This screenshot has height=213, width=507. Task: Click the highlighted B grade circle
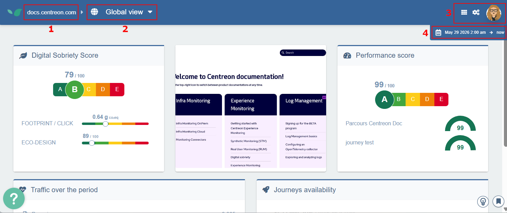75,90
